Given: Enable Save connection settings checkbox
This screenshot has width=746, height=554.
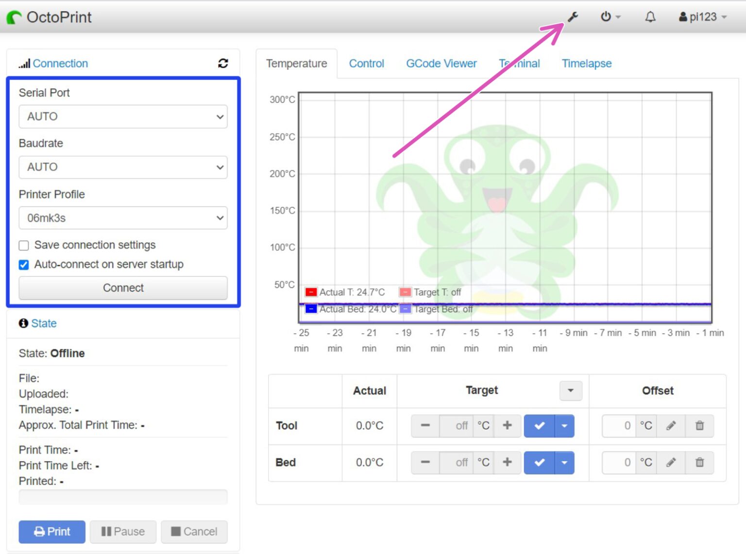Looking at the screenshot, I should point(24,246).
